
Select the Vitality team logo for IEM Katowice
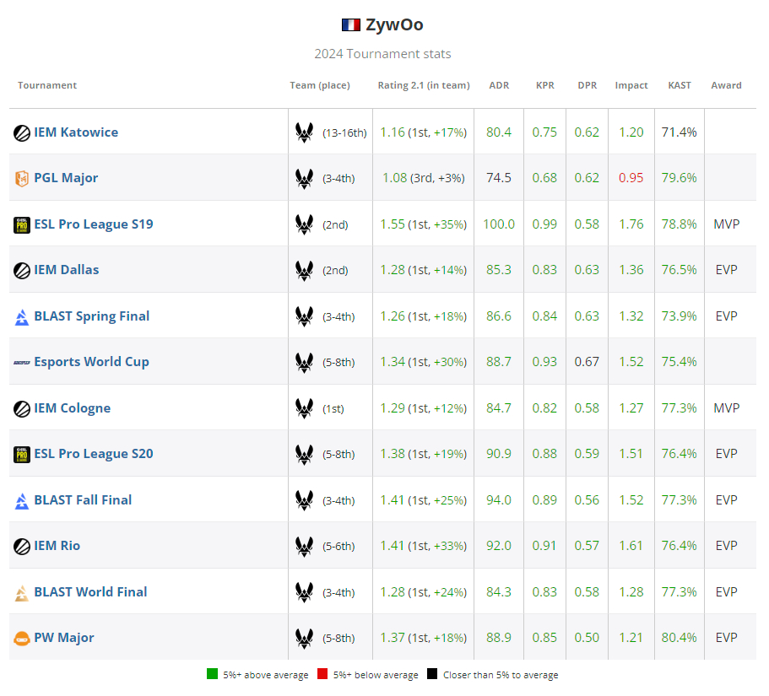click(x=305, y=132)
